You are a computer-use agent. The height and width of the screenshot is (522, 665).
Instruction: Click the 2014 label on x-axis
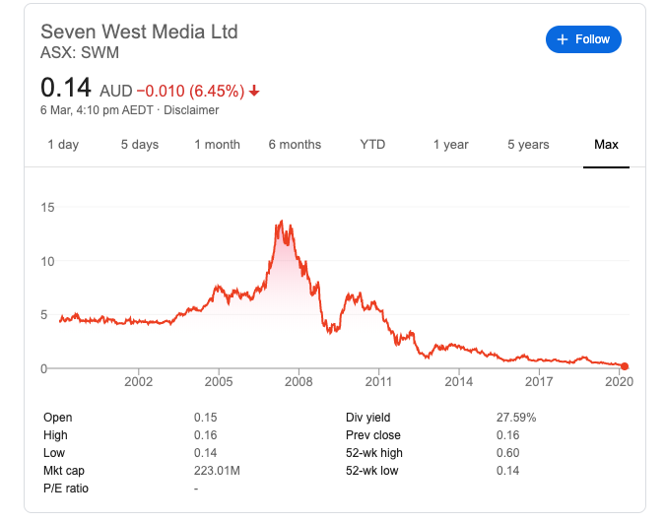tap(458, 381)
